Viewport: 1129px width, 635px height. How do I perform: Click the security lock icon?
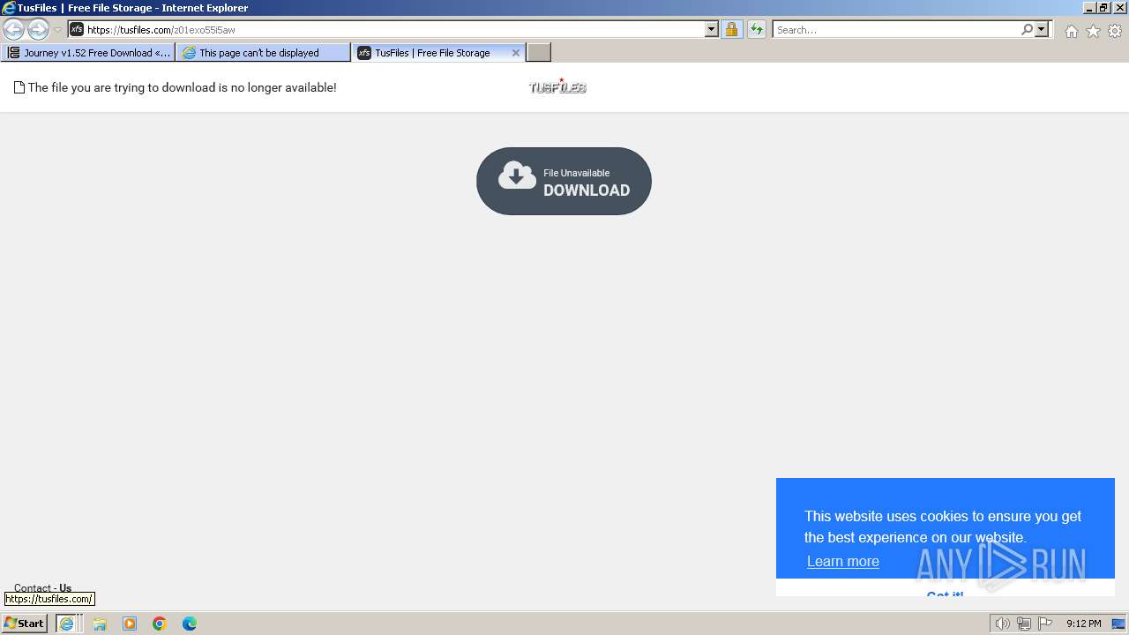[731, 30]
